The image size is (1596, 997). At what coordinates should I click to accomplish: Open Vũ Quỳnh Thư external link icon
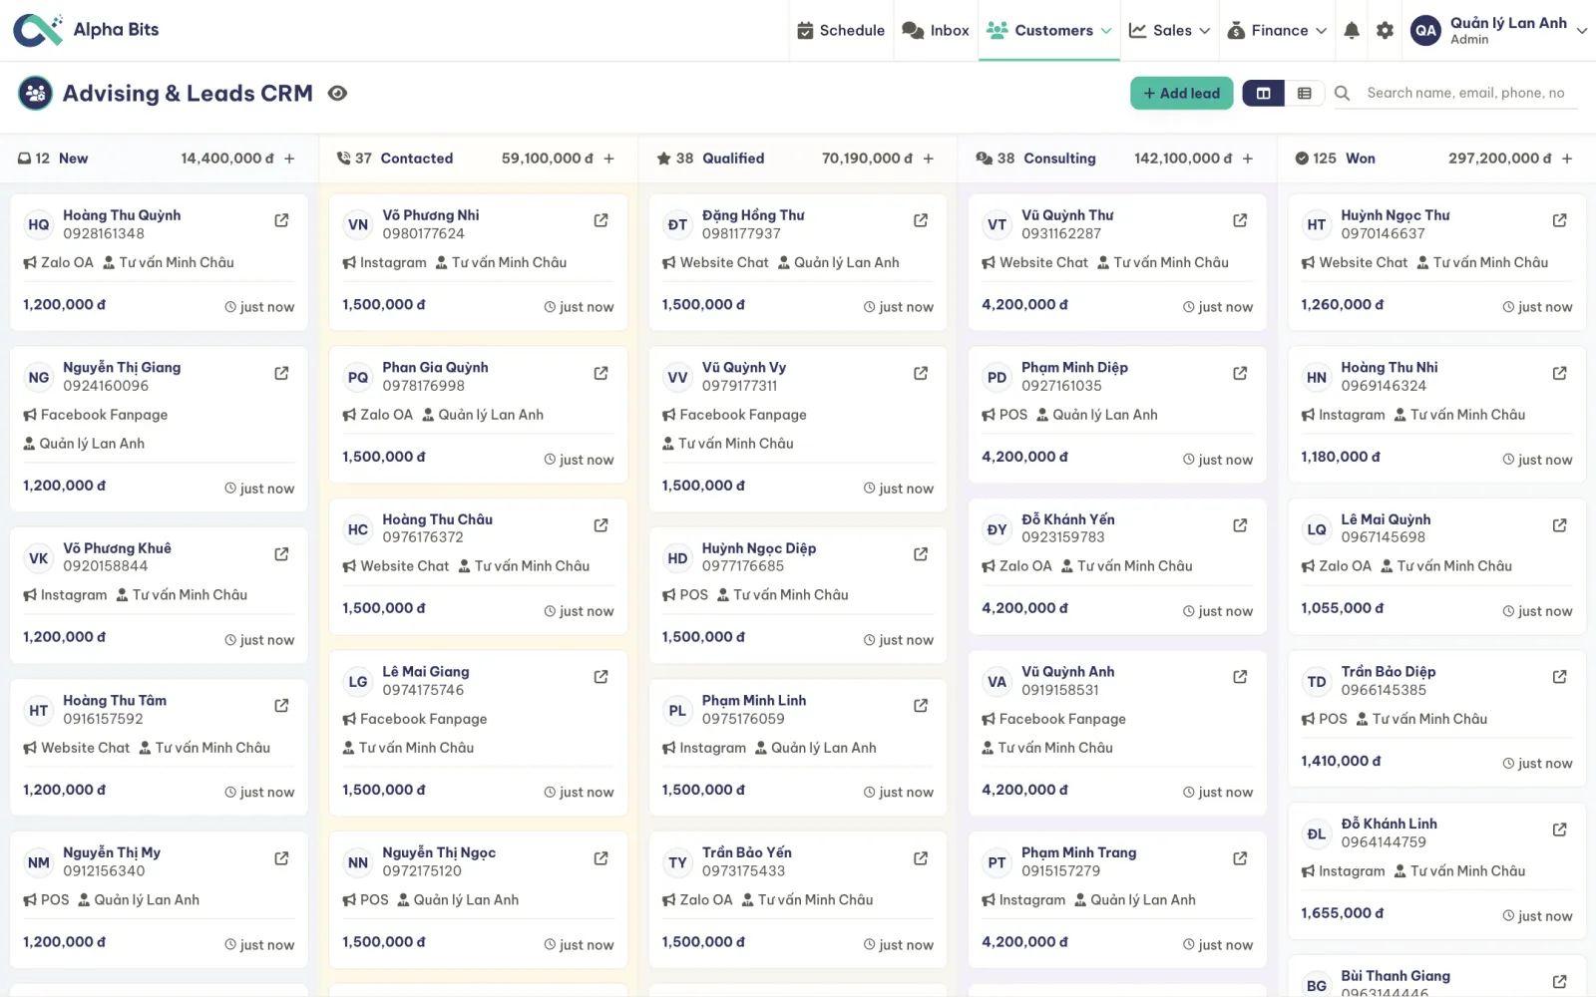(1240, 220)
